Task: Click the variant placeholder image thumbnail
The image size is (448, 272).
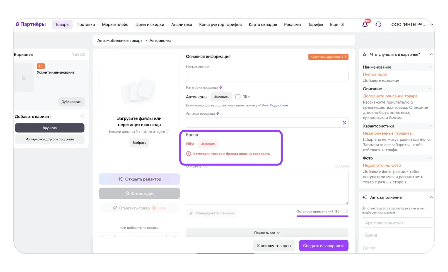Action: (x=24, y=77)
